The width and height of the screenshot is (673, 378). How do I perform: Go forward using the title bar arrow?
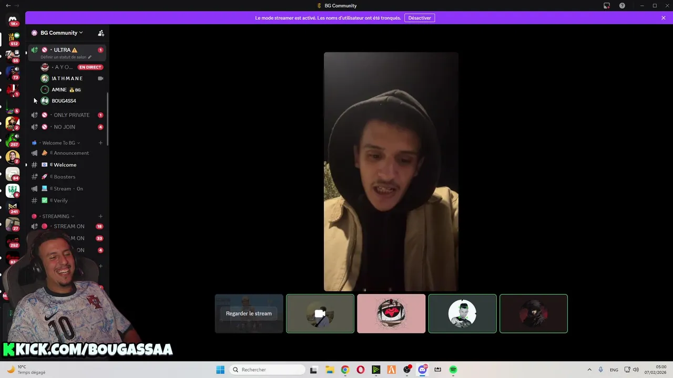click(x=17, y=6)
